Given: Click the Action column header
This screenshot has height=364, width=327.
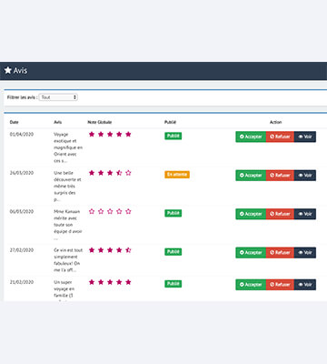Looking at the screenshot, I should point(275,122).
